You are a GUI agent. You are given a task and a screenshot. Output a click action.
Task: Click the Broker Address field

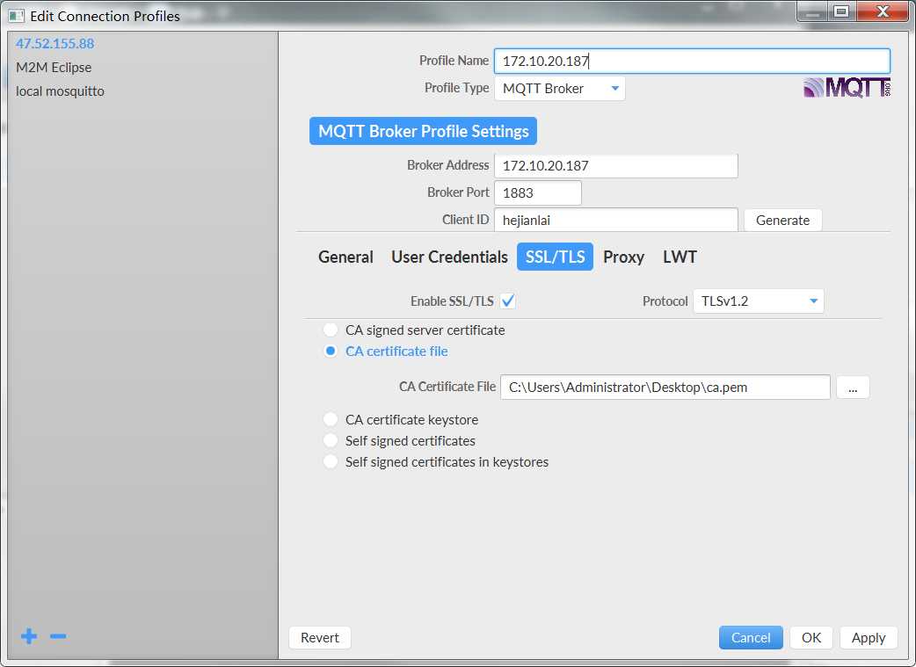pos(615,165)
